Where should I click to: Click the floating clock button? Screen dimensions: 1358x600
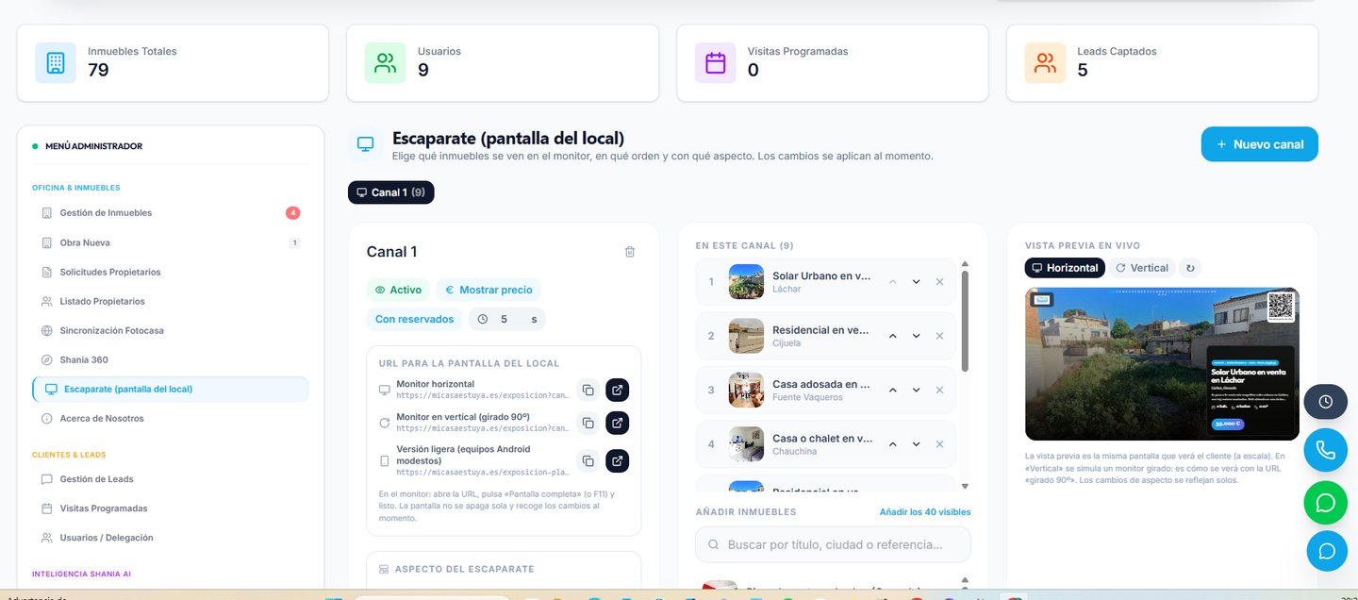[x=1325, y=402]
